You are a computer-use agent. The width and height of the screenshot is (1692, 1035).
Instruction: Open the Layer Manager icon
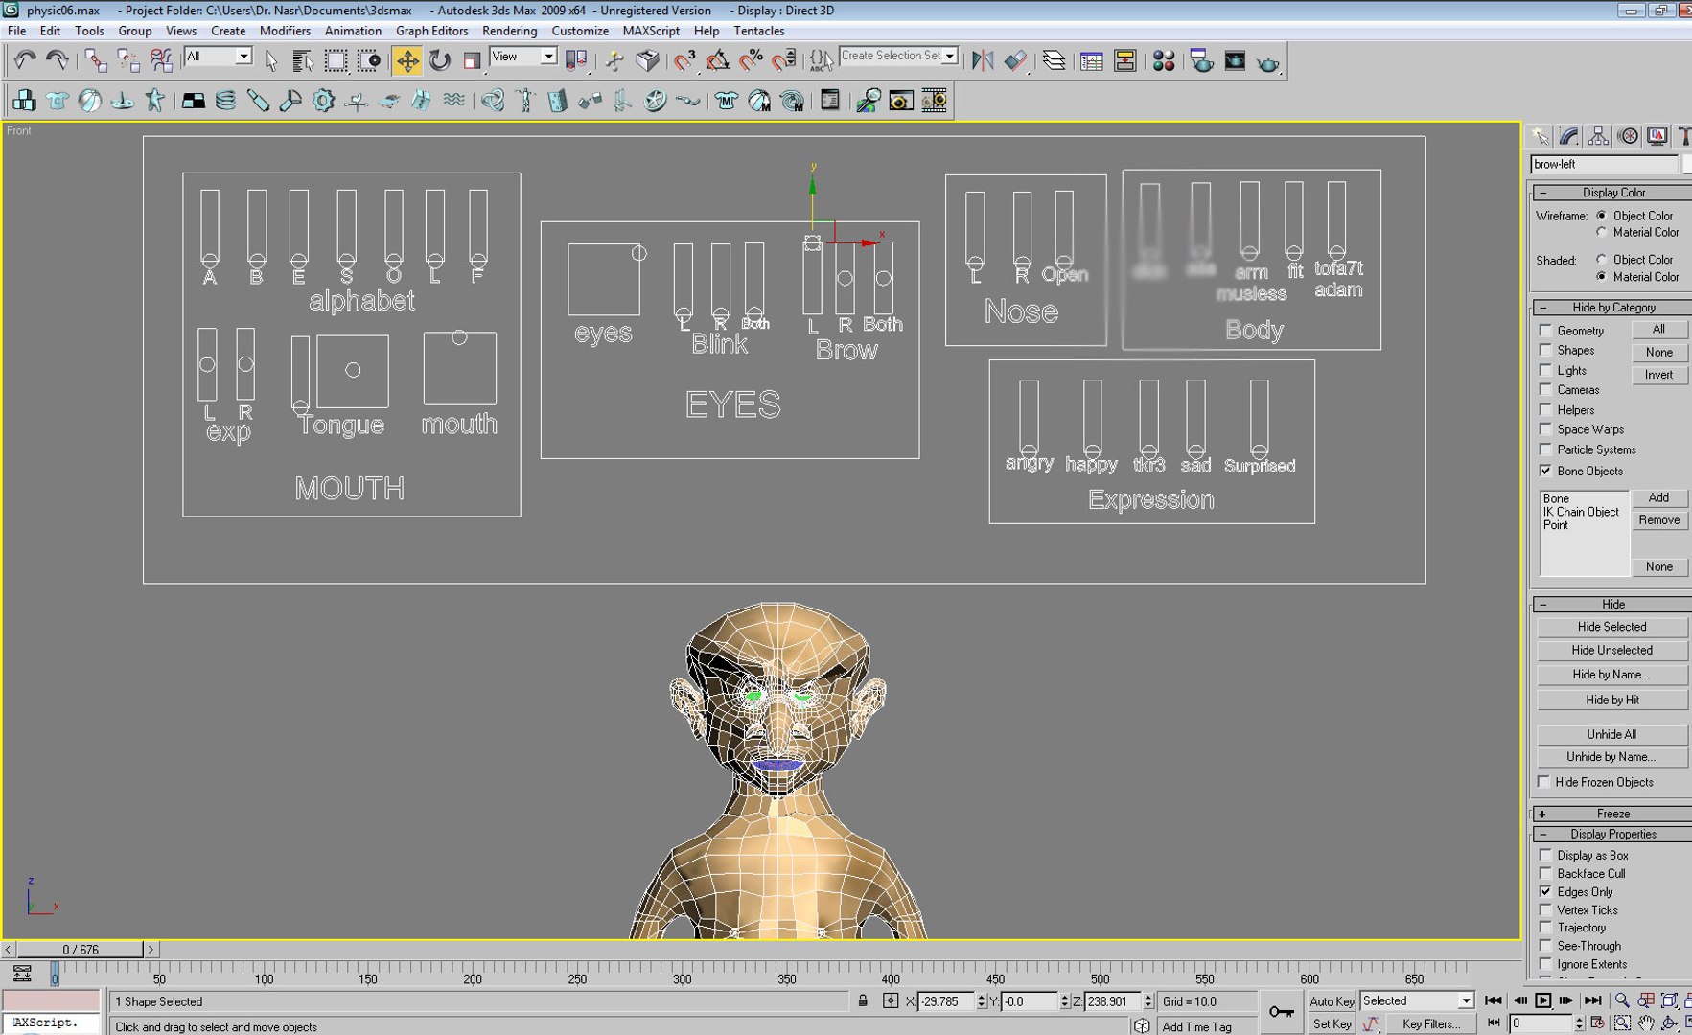(x=1054, y=61)
